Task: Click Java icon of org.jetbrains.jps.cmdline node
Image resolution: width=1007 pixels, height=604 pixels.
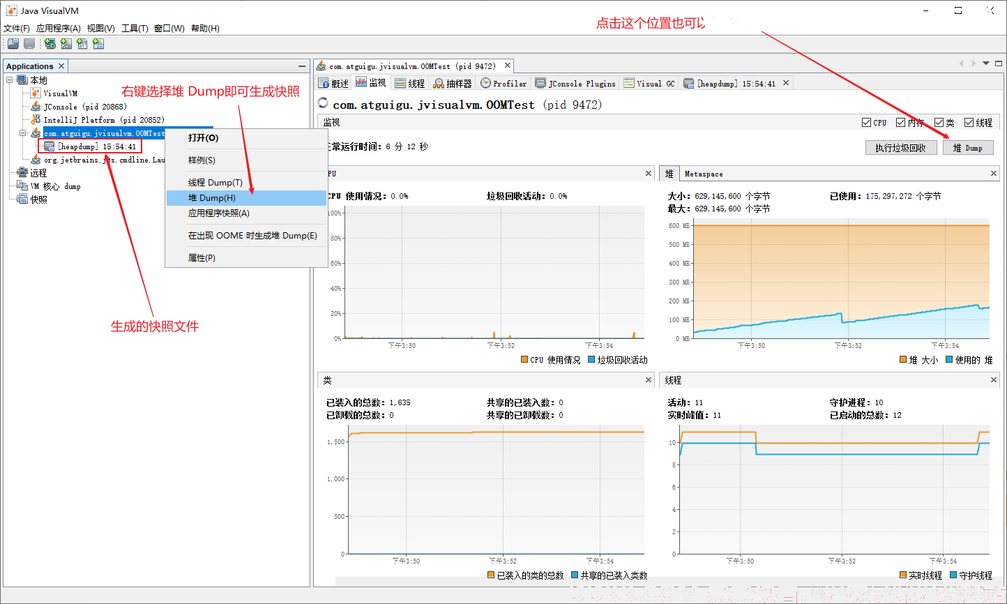Action: point(36,160)
